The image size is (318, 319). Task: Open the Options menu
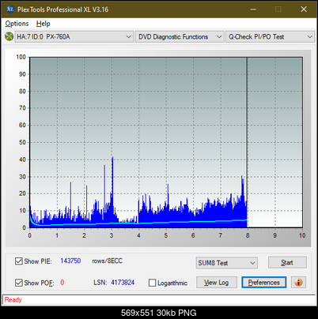17,24
